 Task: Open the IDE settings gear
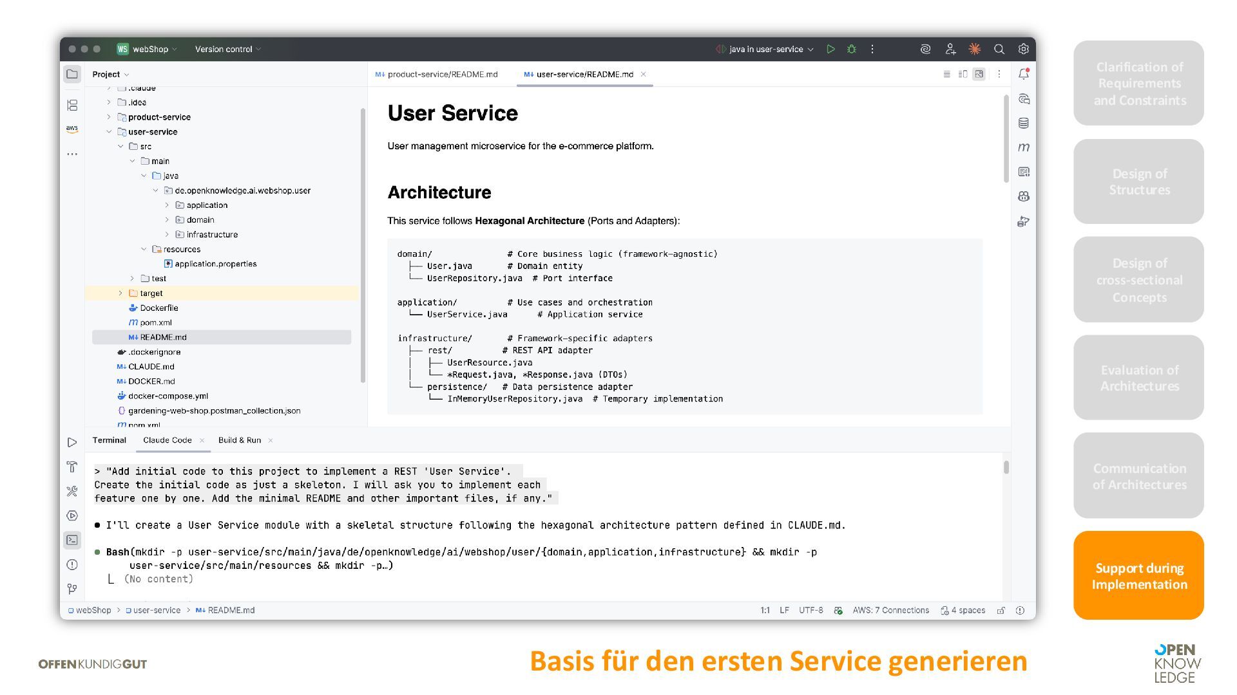[1023, 49]
